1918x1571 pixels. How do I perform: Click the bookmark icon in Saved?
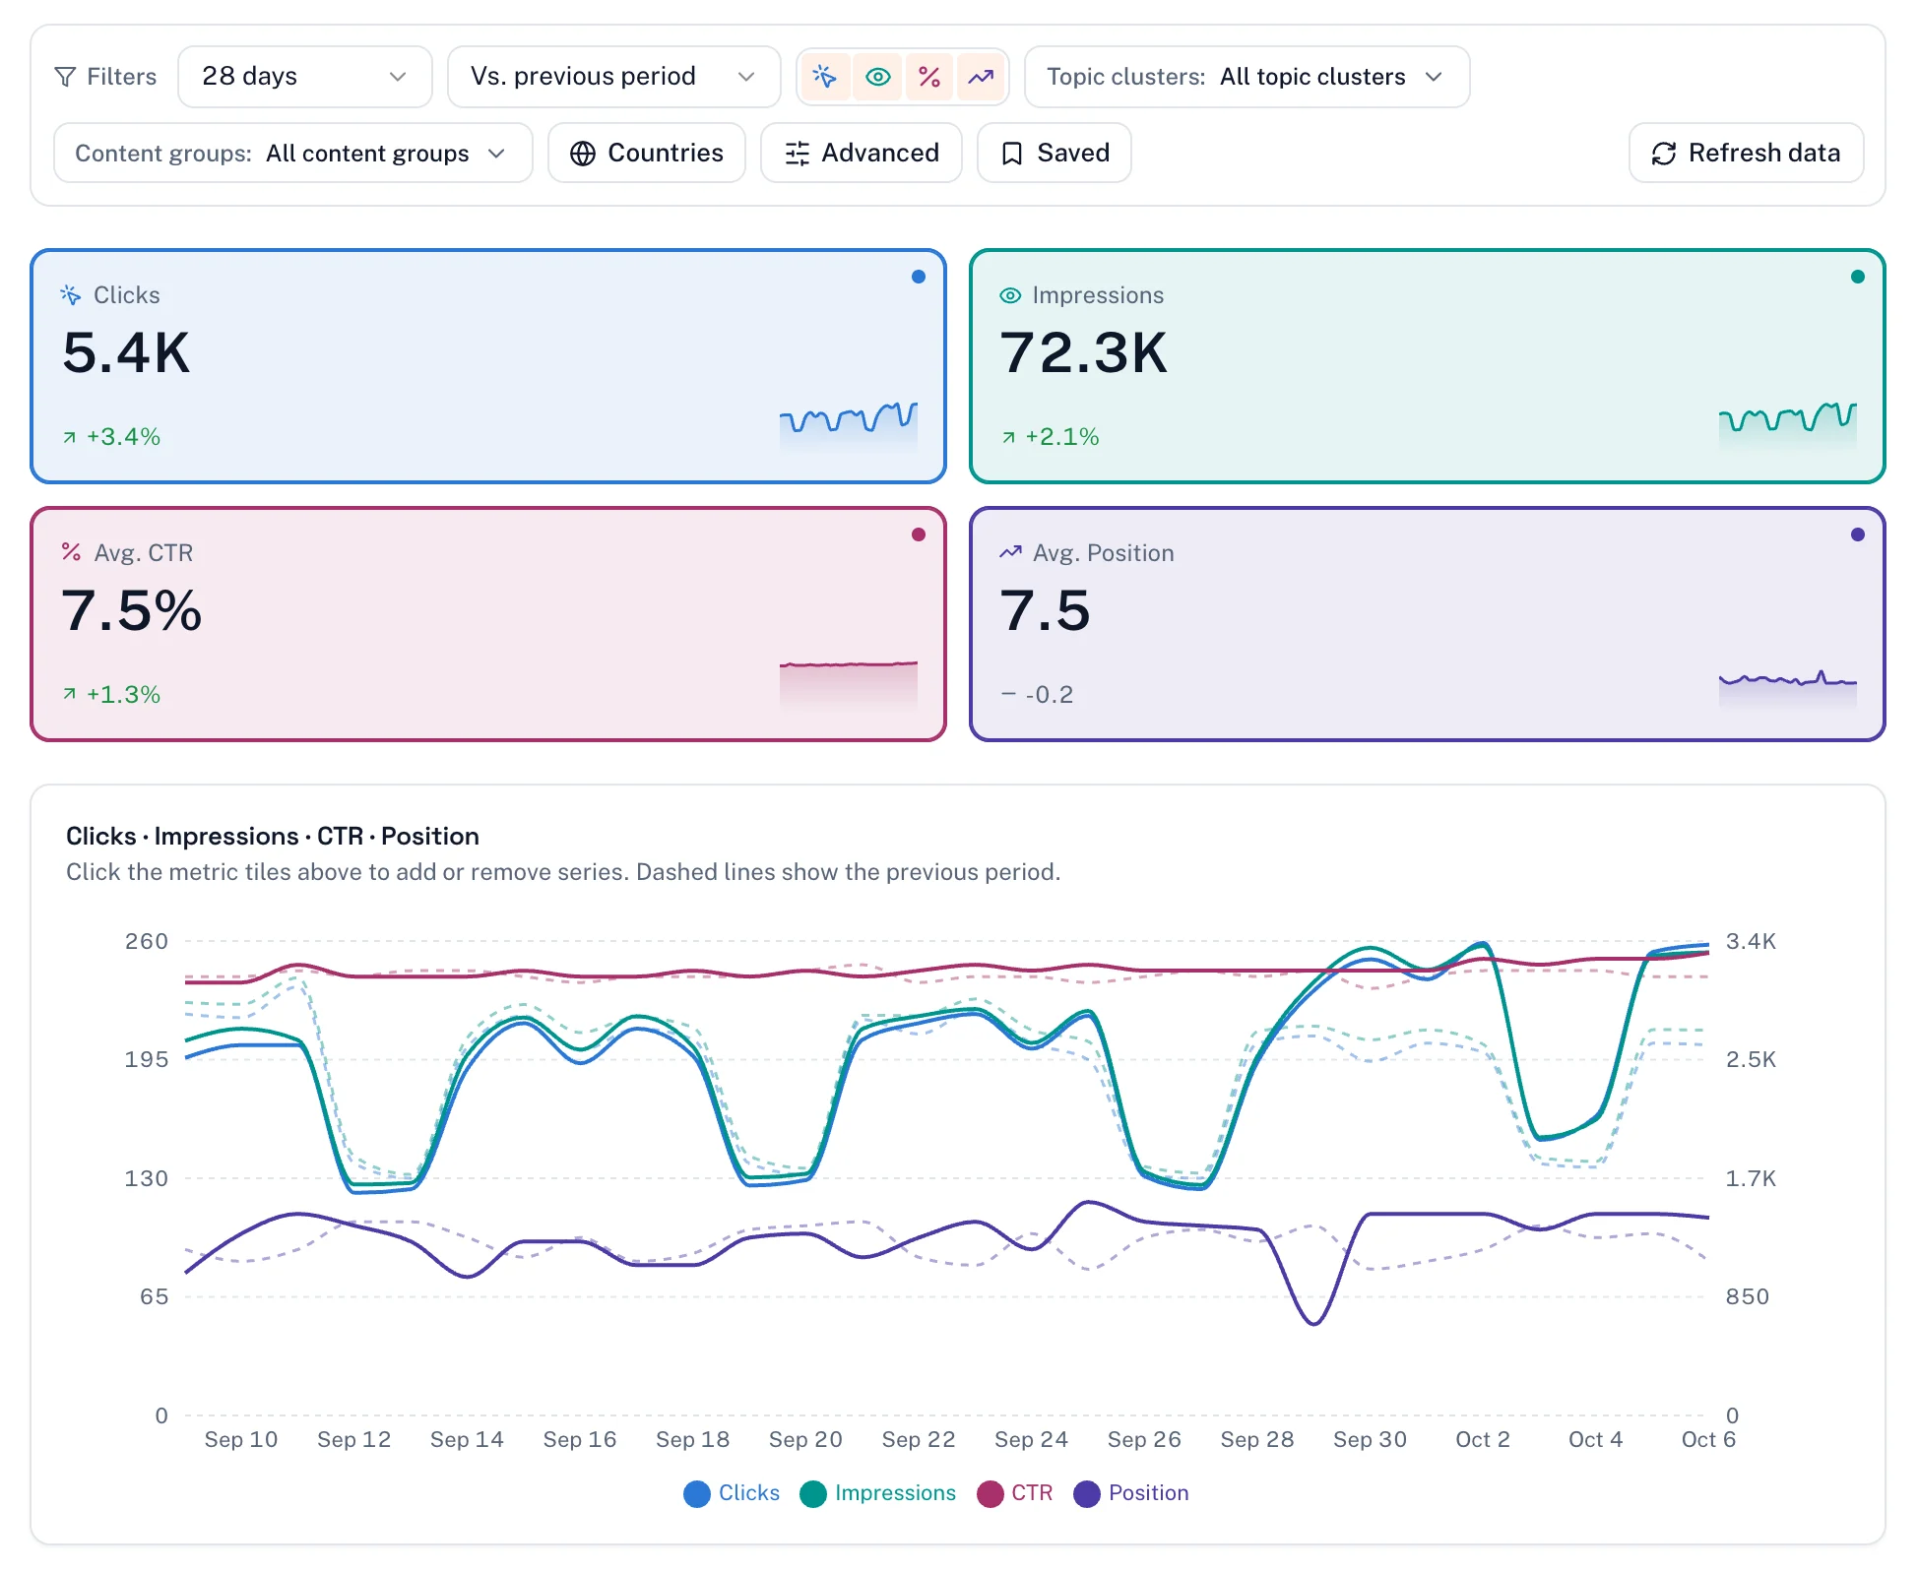click(x=1012, y=154)
